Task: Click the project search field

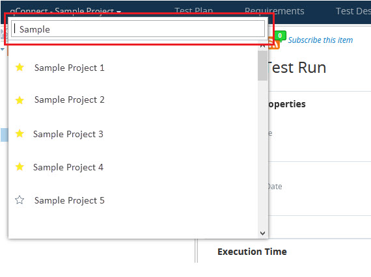Action: coord(138,29)
